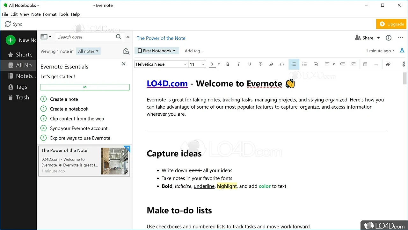Attach a file using the paperclip icon
408x230 pixels.
388,64
